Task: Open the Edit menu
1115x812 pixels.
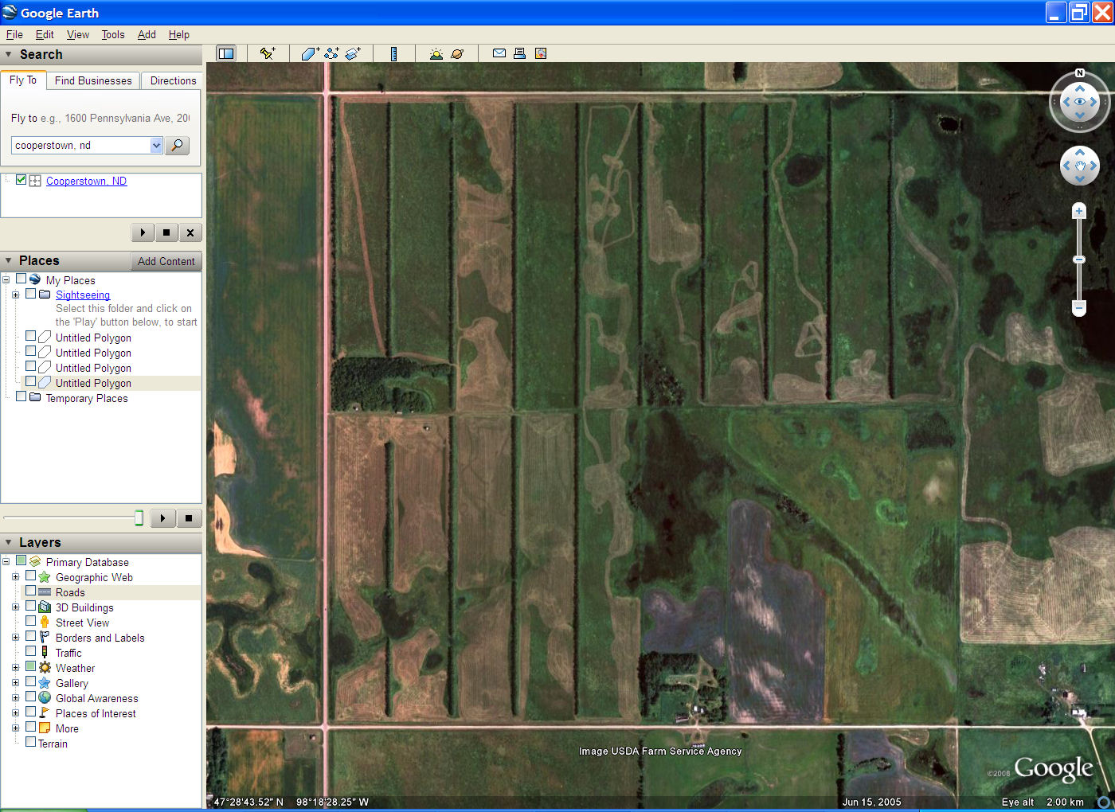Action: click(45, 34)
